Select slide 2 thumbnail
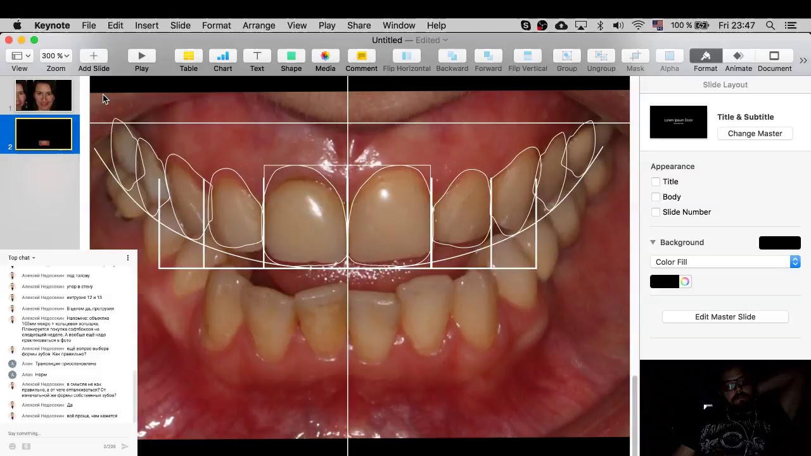Viewport: 811px width, 456px height. pos(44,134)
